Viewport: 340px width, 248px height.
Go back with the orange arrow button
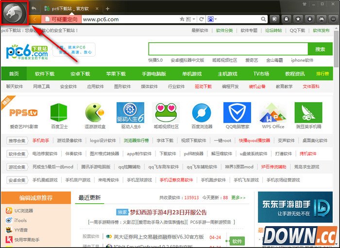pos(34,19)
